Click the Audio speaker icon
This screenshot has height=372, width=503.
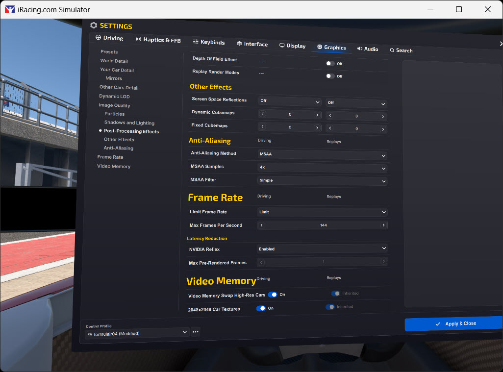tap(360, 49)
